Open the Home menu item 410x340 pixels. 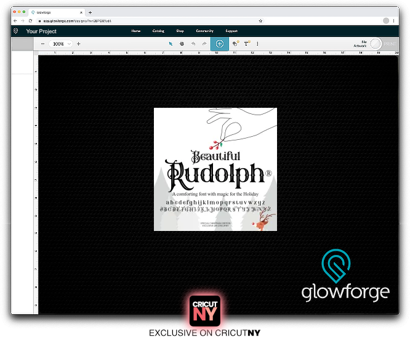point(136,31)
